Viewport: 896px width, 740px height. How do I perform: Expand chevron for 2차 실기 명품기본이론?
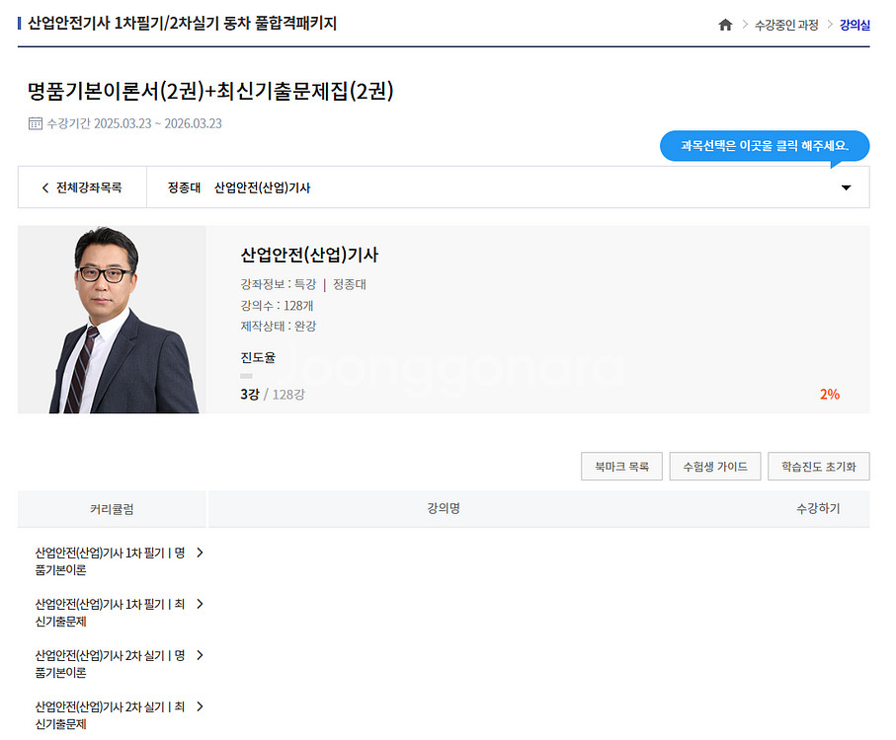point(200,655)
